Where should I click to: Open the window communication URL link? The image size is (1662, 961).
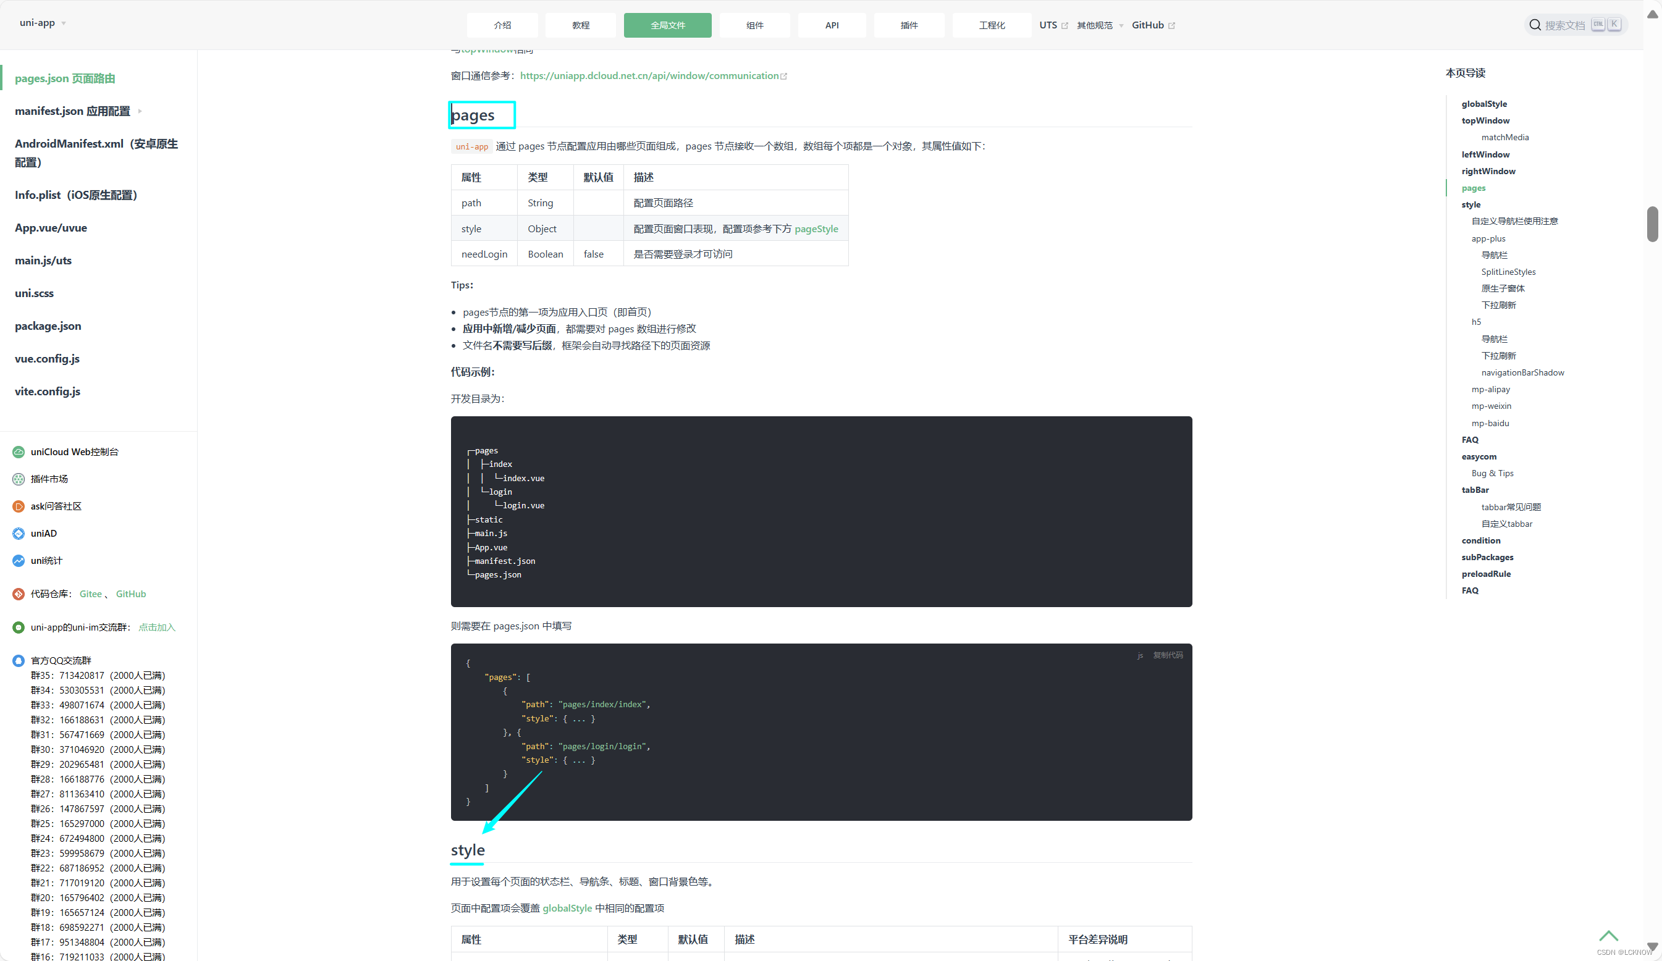[649, 76]
